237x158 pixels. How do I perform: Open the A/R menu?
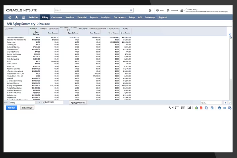pyautogui.click(x=140, y=17)
